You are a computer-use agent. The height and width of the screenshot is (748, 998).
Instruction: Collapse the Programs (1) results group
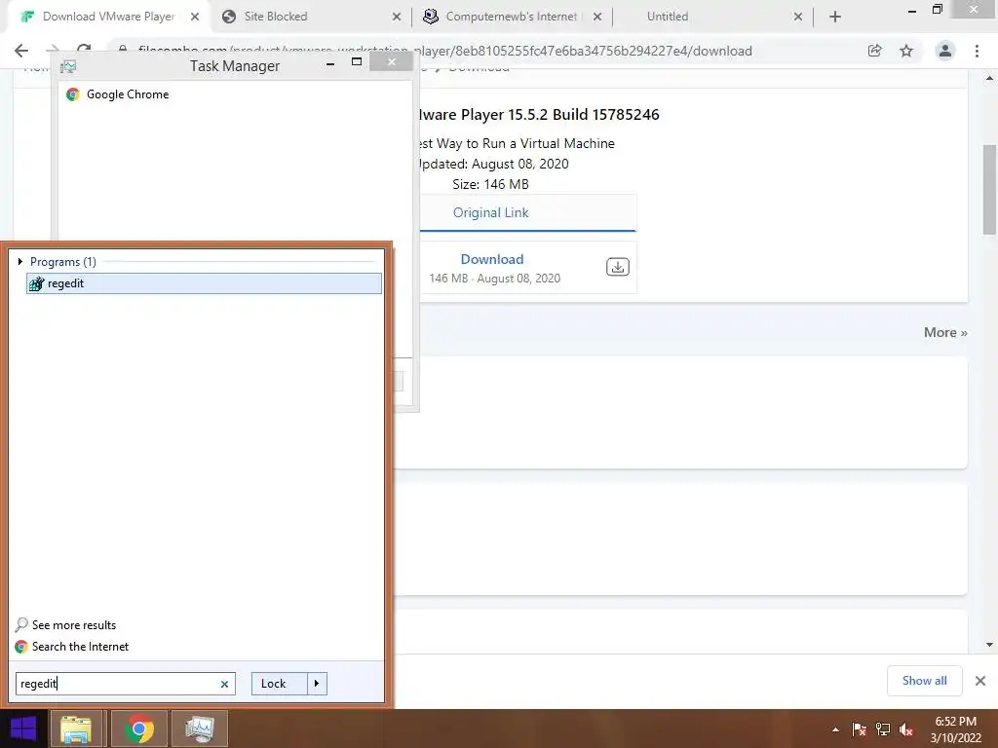[x=20, y=261]
